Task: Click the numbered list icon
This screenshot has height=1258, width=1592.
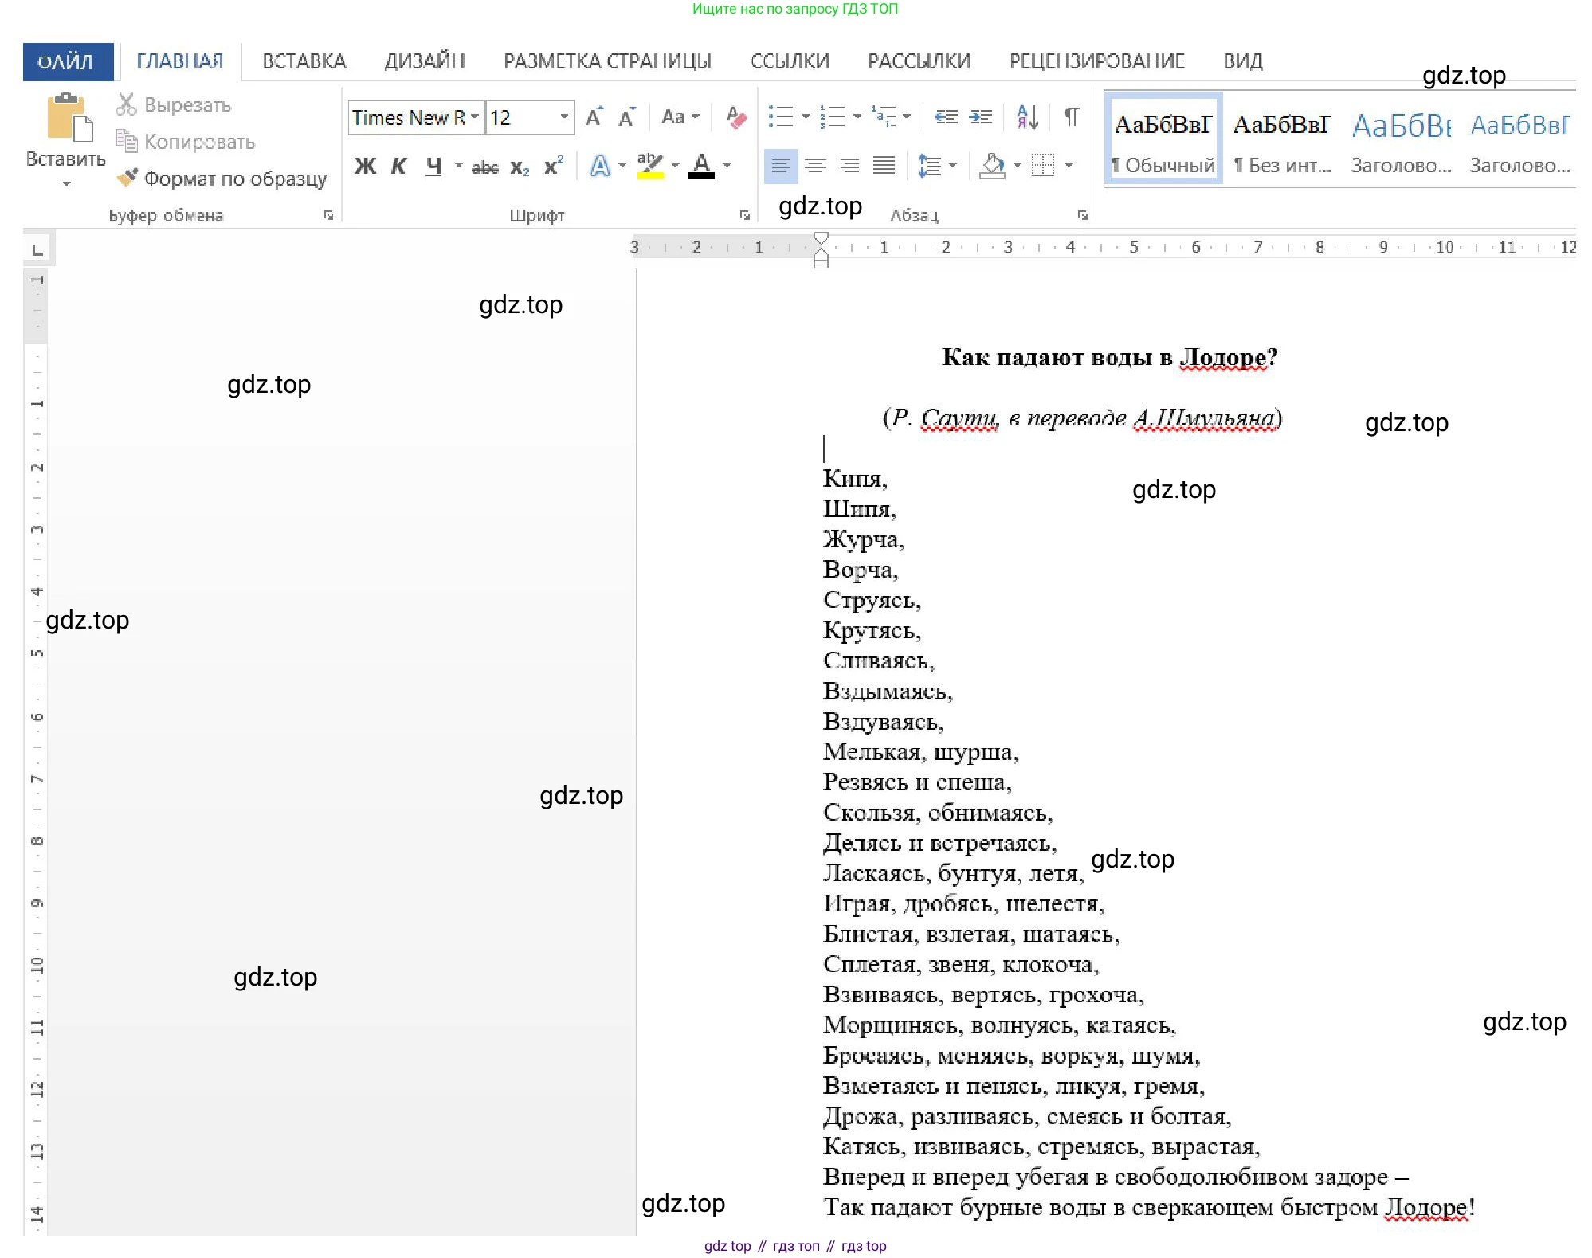Action: (832, 116)
